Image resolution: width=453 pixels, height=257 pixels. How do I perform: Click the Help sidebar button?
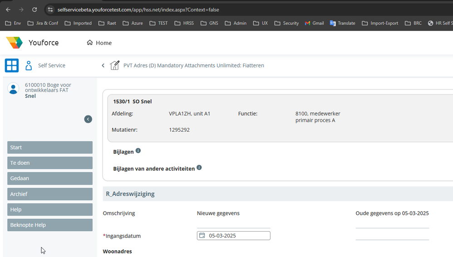coord(50,209)
